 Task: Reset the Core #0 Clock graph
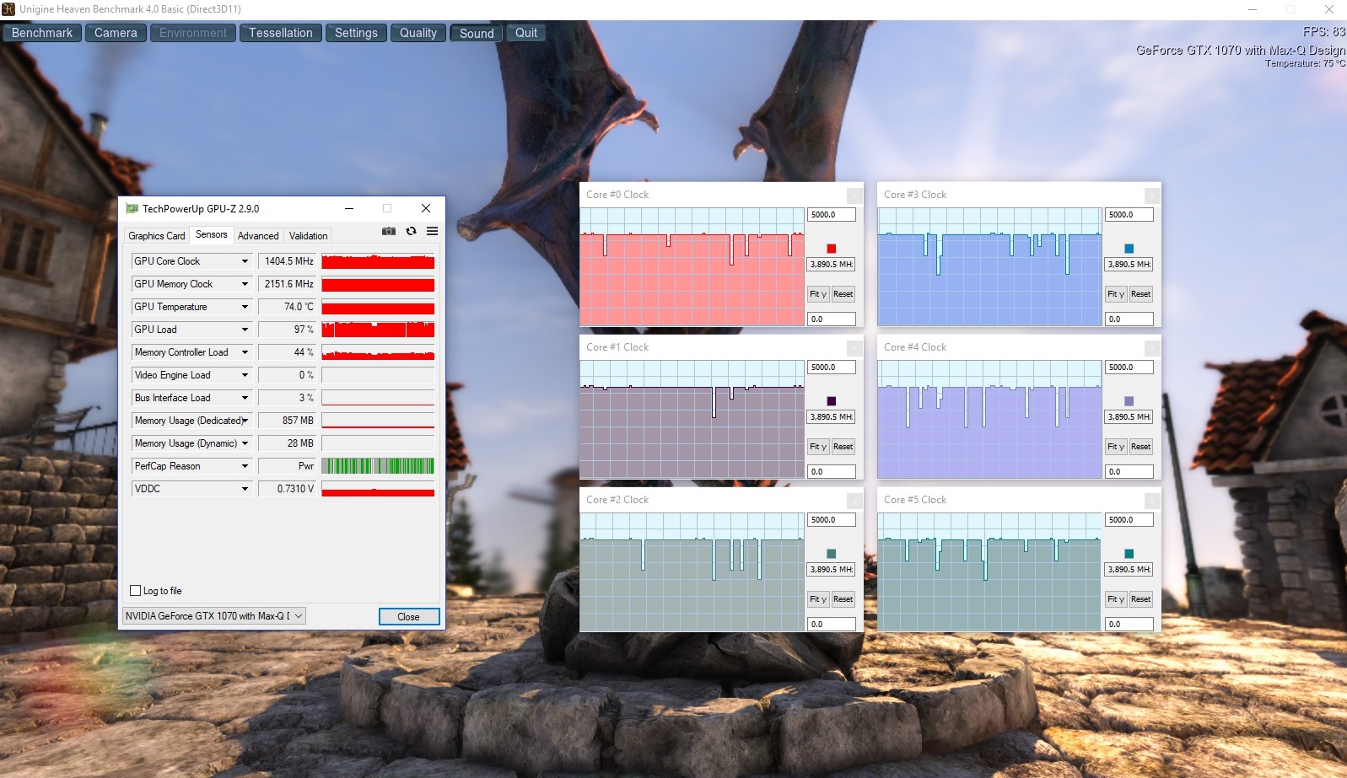coord(843,294)
